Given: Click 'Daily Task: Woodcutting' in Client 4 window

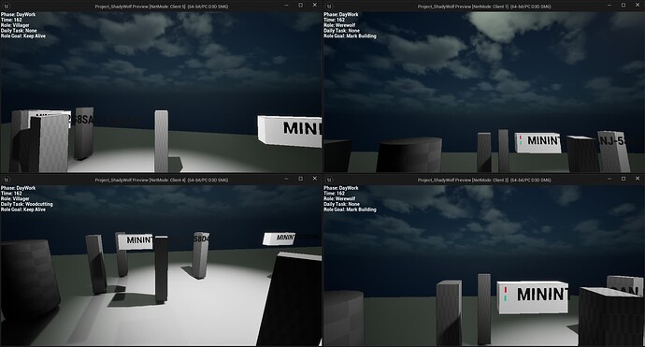Looking at the screenshot, I should click(27, 204).
